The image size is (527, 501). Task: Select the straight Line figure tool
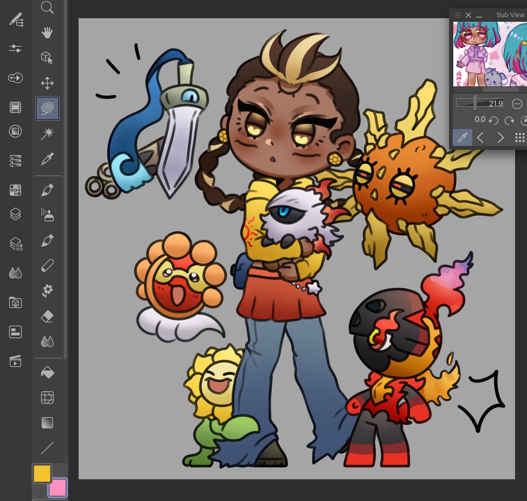[x=47, y=448]
